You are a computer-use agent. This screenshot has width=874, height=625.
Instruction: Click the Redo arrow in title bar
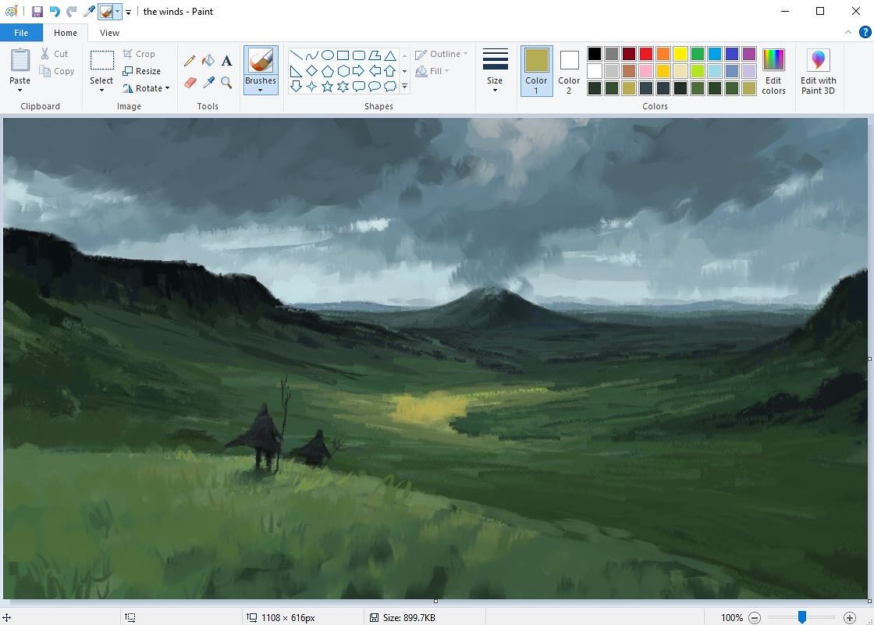(71, 11)
